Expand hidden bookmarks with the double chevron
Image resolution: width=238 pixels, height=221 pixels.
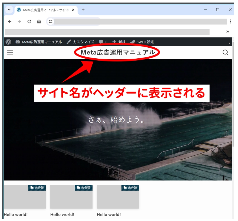click(228, 32)
